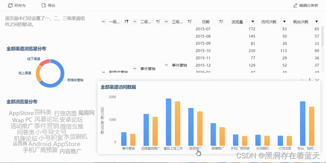
Task: Click the 导出 export icon
Action: point(43,6)
